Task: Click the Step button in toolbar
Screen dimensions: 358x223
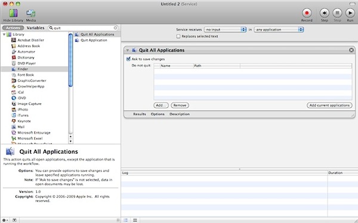Action: tap(324, 13)
